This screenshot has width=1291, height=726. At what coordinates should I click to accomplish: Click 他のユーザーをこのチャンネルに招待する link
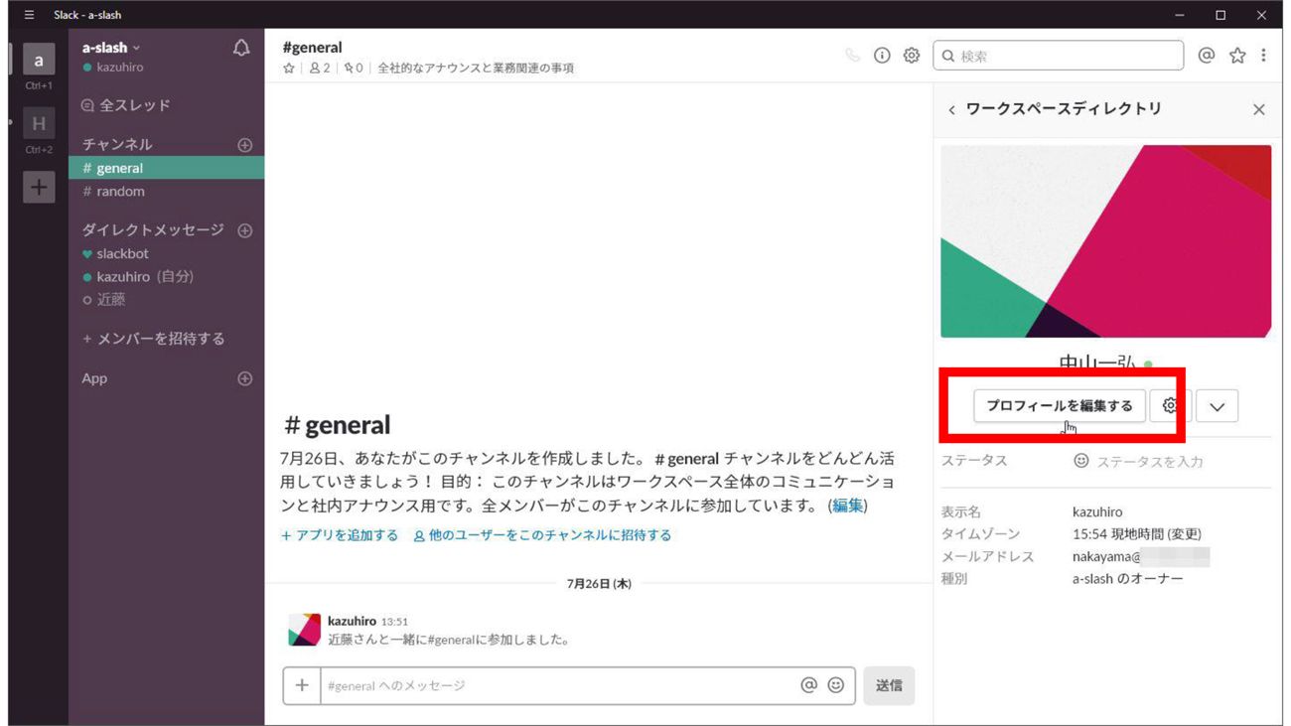coord(542,535)
